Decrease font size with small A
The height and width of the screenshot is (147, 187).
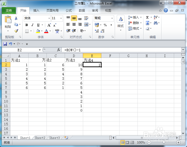[55, 25]
